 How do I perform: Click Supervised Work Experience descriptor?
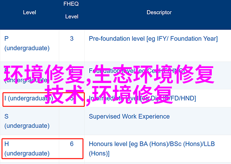point(129,116)
